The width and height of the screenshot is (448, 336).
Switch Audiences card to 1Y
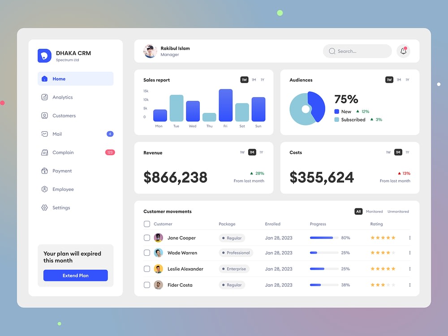pos(407,80)
